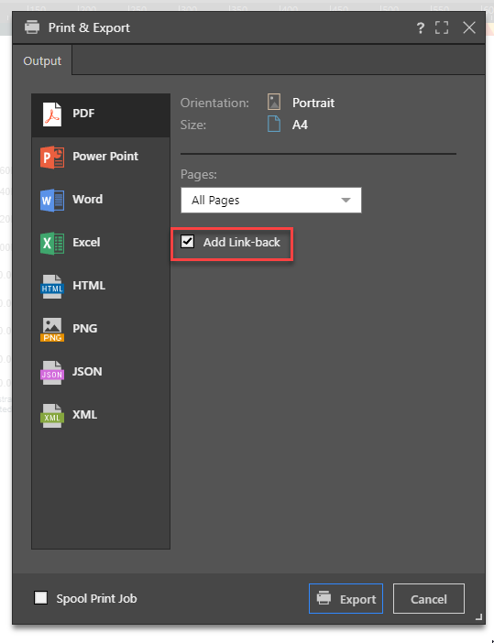Select the PDF export format icon
The height and width of the screenshot is (643, 494).
click(x=52, y=114)
